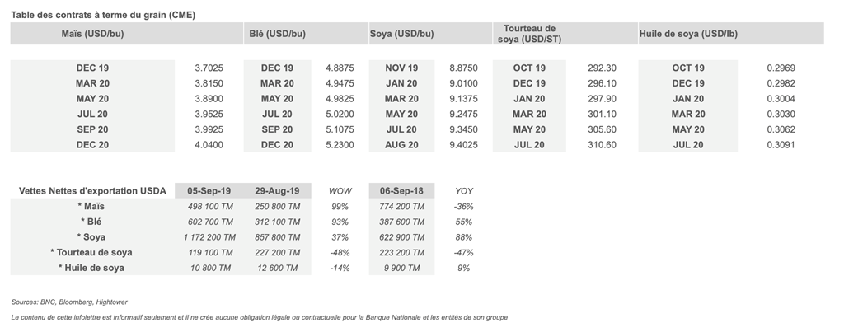Select the Maïs DEC 19 contract cell

pyautogui.click(x=92, y=68)
